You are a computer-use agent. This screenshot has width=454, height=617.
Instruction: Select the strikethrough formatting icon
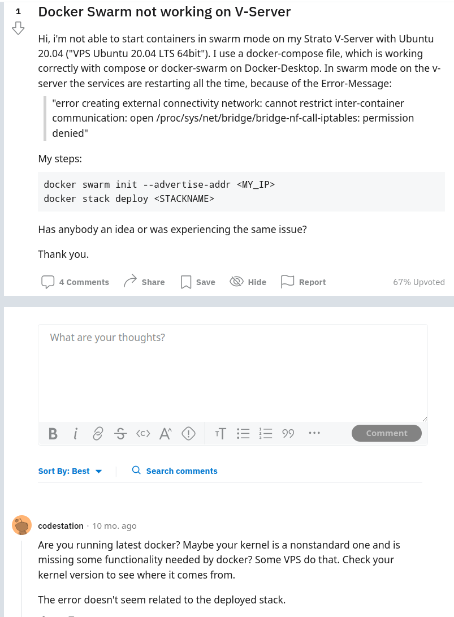point(120,433)
